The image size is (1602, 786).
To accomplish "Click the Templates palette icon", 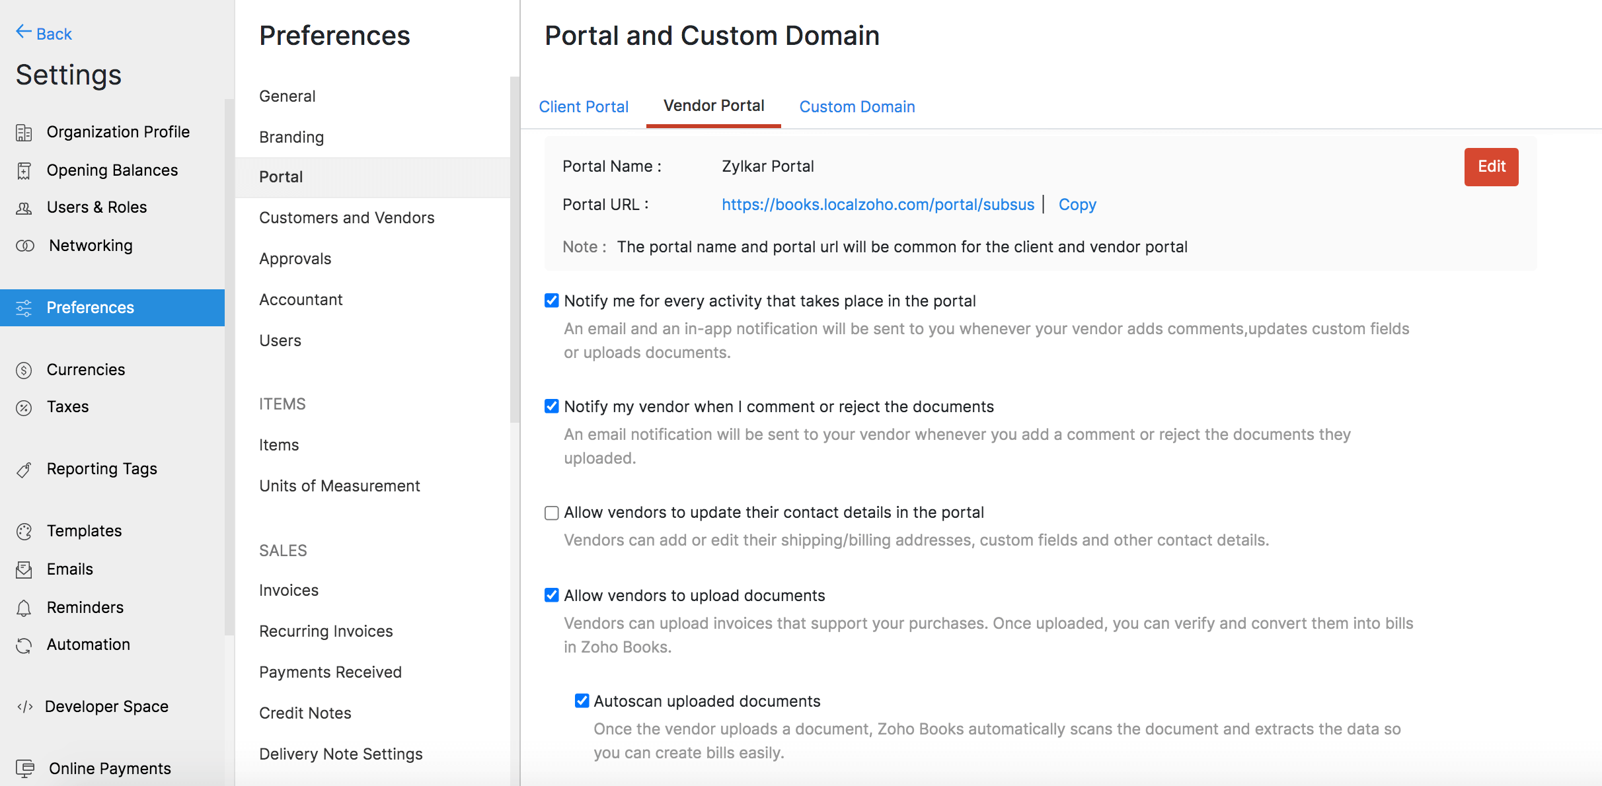I will pos(24,532).
